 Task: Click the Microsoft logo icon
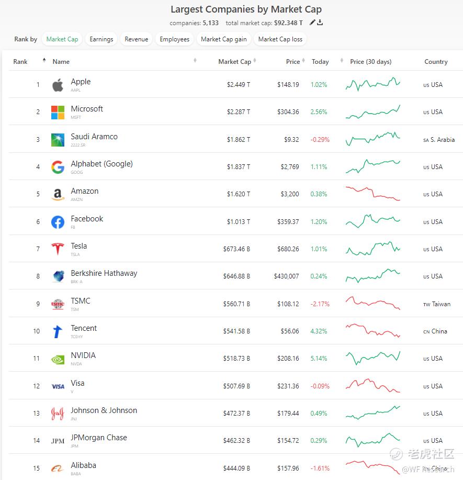tap(58, 112)
